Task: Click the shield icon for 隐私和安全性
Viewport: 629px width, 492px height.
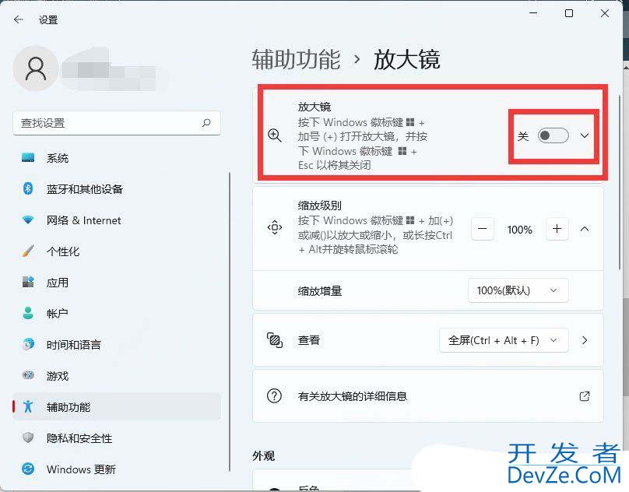Action: coord(28,438)
